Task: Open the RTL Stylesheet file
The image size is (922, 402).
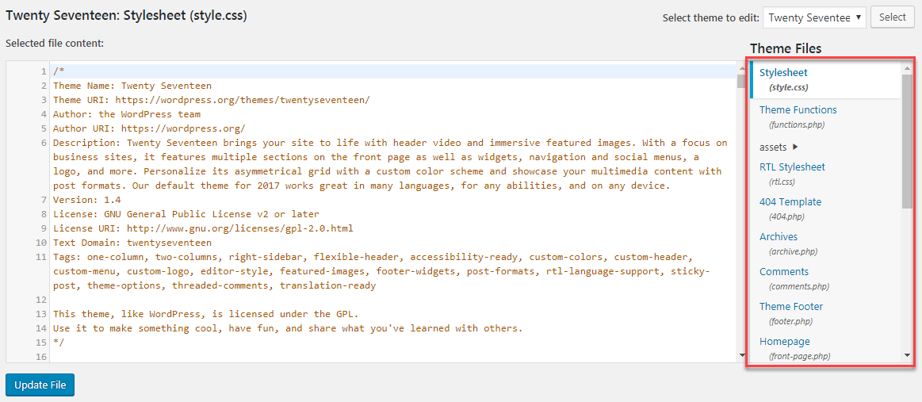Action: coord(792,167)
